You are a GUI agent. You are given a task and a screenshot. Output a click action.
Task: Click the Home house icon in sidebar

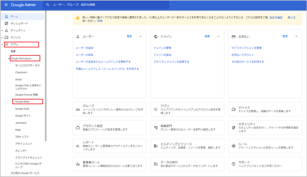6,17
